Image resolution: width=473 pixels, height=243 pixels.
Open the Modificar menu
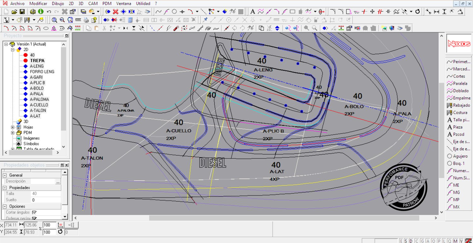(38, 3)
